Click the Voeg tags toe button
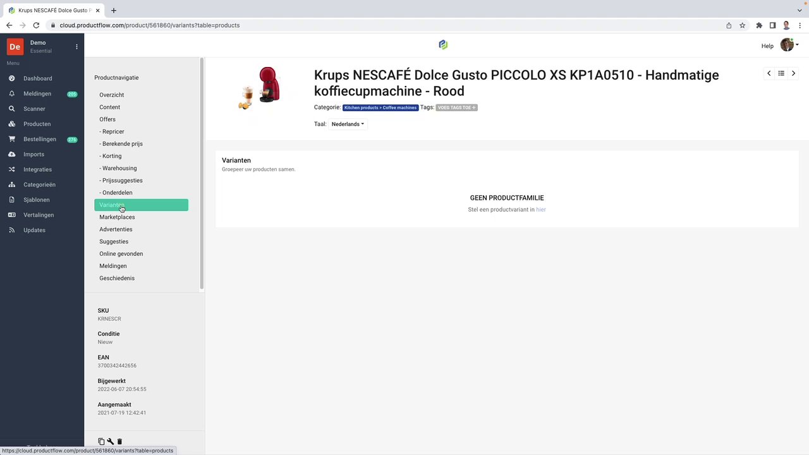This screenshot has width=809, height=455. 456,107
